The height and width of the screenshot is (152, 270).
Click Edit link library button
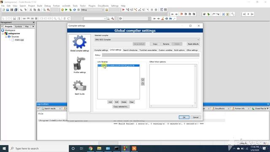pos(117,102)
